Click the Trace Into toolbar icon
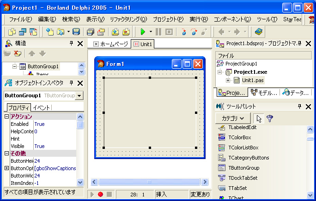Image resolution: width=316 pixels, height=201 pixels. click(x=183, y=32)
